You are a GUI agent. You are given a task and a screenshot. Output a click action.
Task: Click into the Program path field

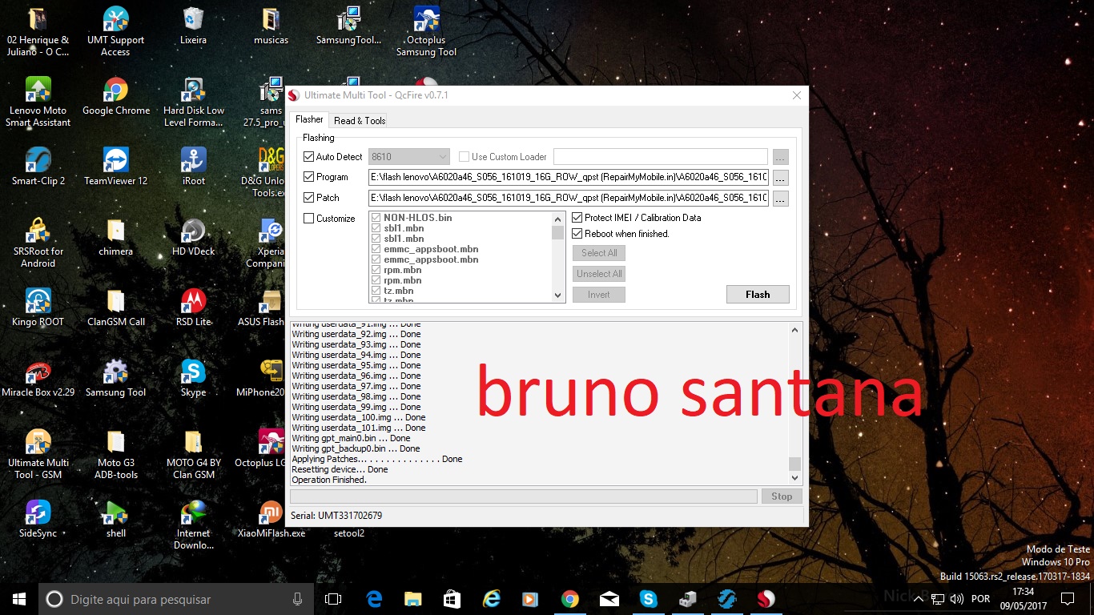coord(569,178)
